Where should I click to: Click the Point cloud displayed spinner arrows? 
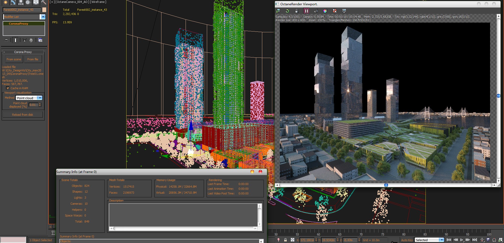(x=40, y=105)
